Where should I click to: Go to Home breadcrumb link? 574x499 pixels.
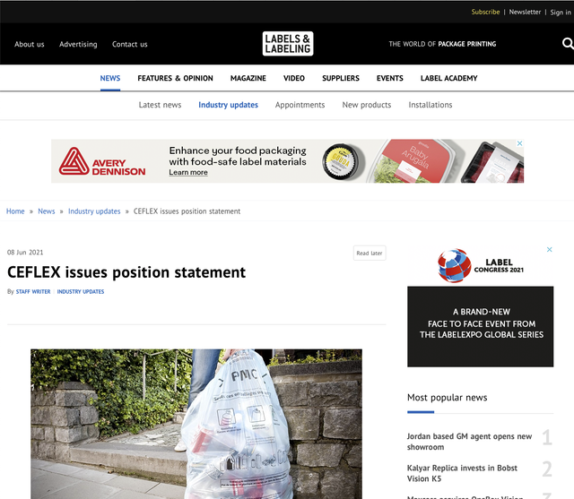coord(15,211)
